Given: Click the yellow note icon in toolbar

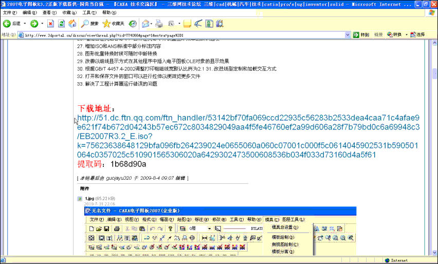Looking at the screenshot, I should (187, 24).
